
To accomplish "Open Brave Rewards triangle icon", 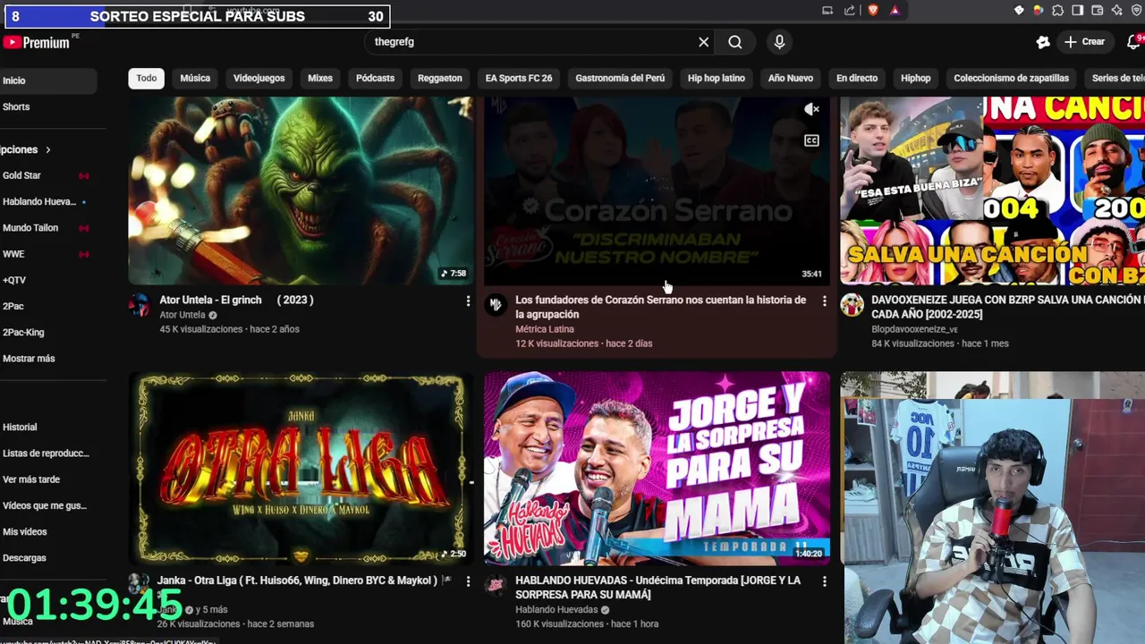I will pyautogui.click(x=895, y=11).
